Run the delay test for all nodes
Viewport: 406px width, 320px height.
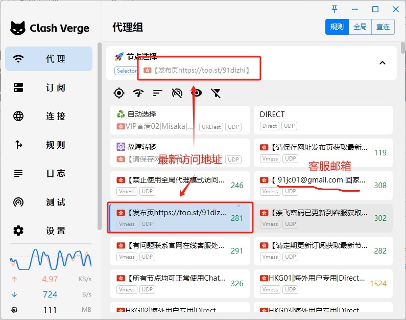coord(138,93)
